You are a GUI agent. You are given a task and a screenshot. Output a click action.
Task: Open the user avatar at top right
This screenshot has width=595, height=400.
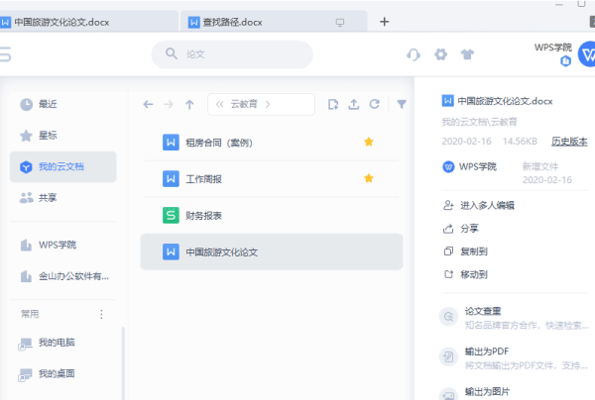[587, 54]
